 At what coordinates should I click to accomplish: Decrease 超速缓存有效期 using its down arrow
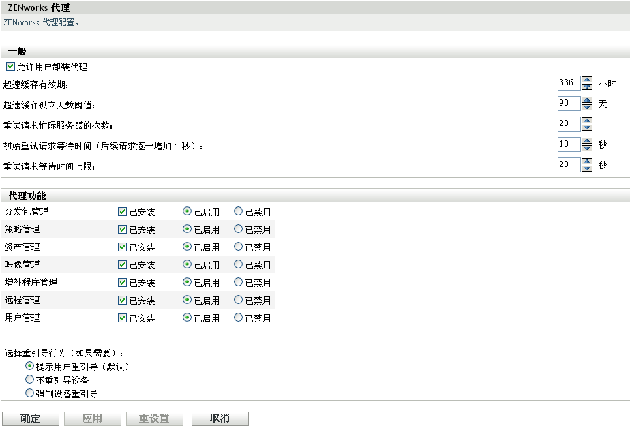[x=586, y=87]
